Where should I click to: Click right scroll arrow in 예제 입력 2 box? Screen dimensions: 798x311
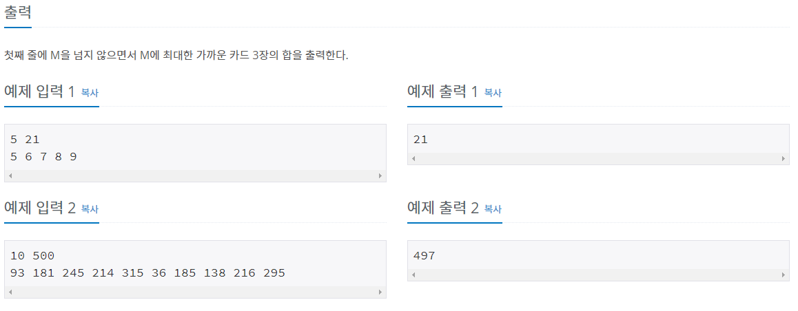point(380,292)
